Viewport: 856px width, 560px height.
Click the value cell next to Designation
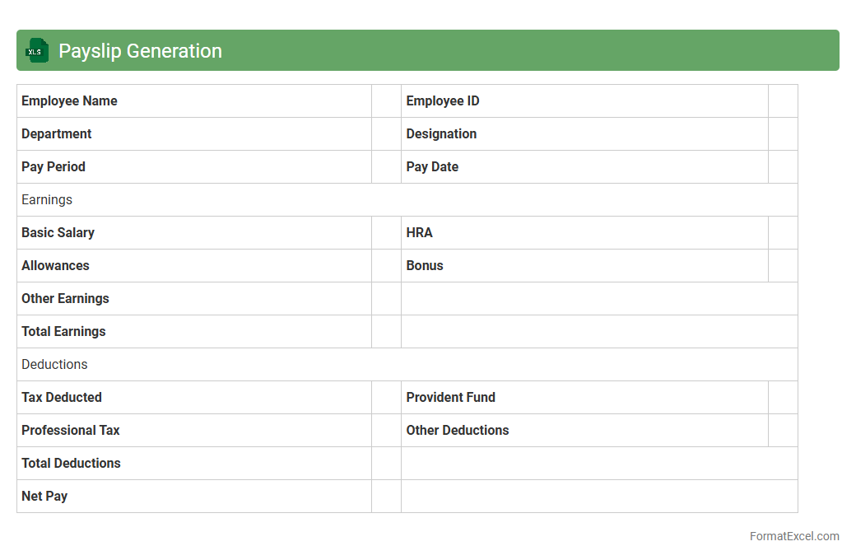click(783, 134)
